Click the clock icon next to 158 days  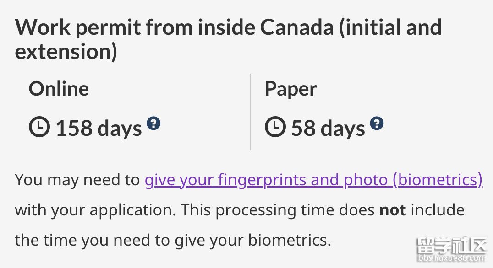click(39, 128)
